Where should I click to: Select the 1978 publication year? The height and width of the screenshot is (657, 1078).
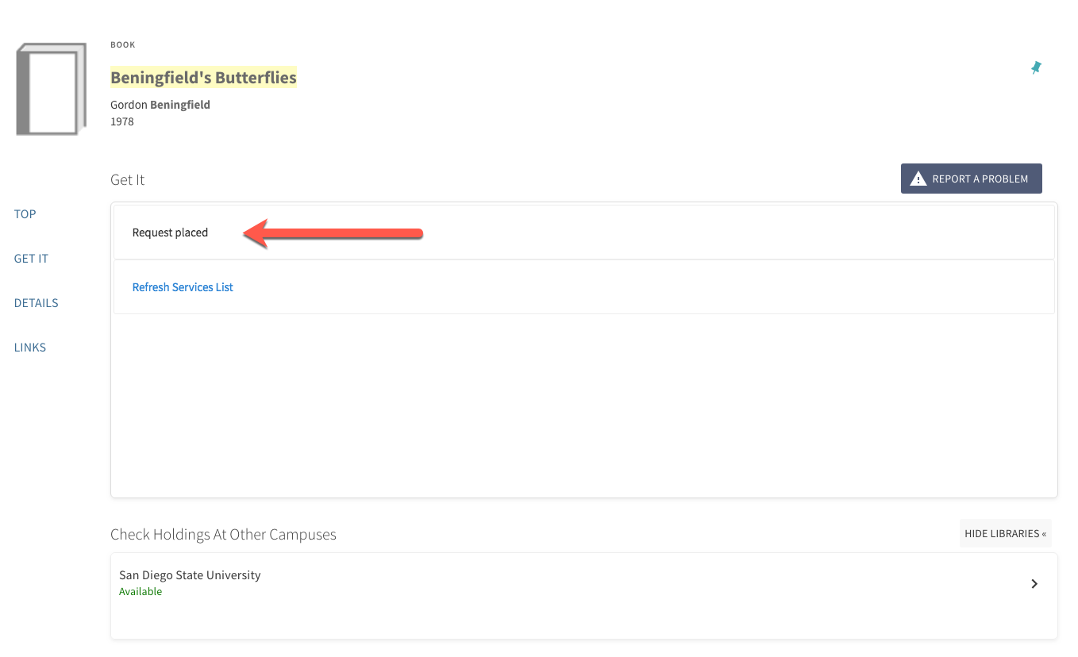point(122,122)
